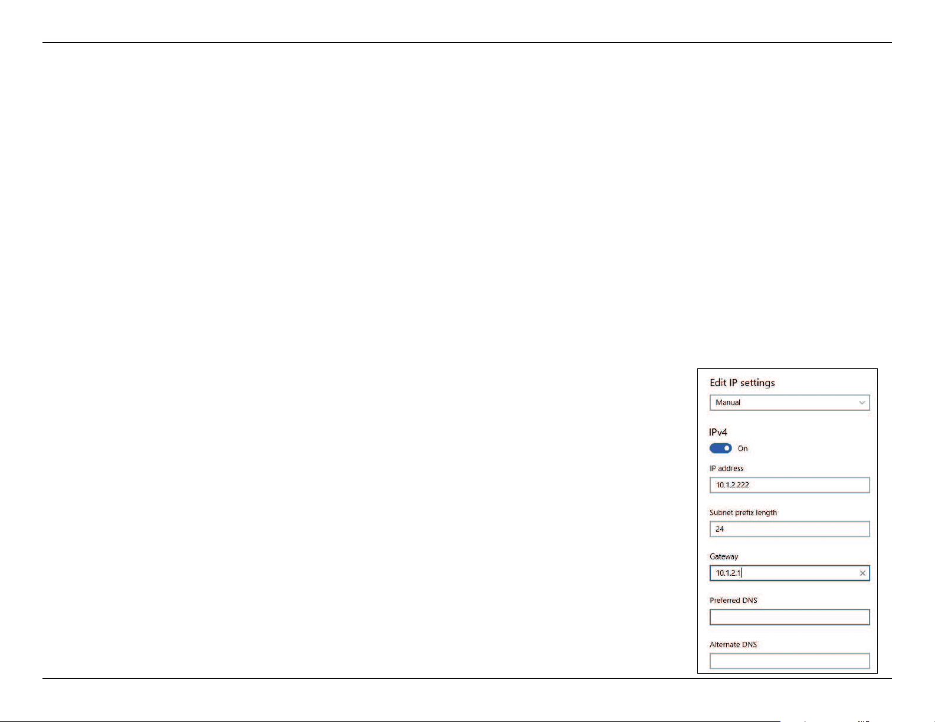Open the Manual IP settings dropdown
Image resolution: width=935 pixels, height=722 pixels.
[789, 403]
